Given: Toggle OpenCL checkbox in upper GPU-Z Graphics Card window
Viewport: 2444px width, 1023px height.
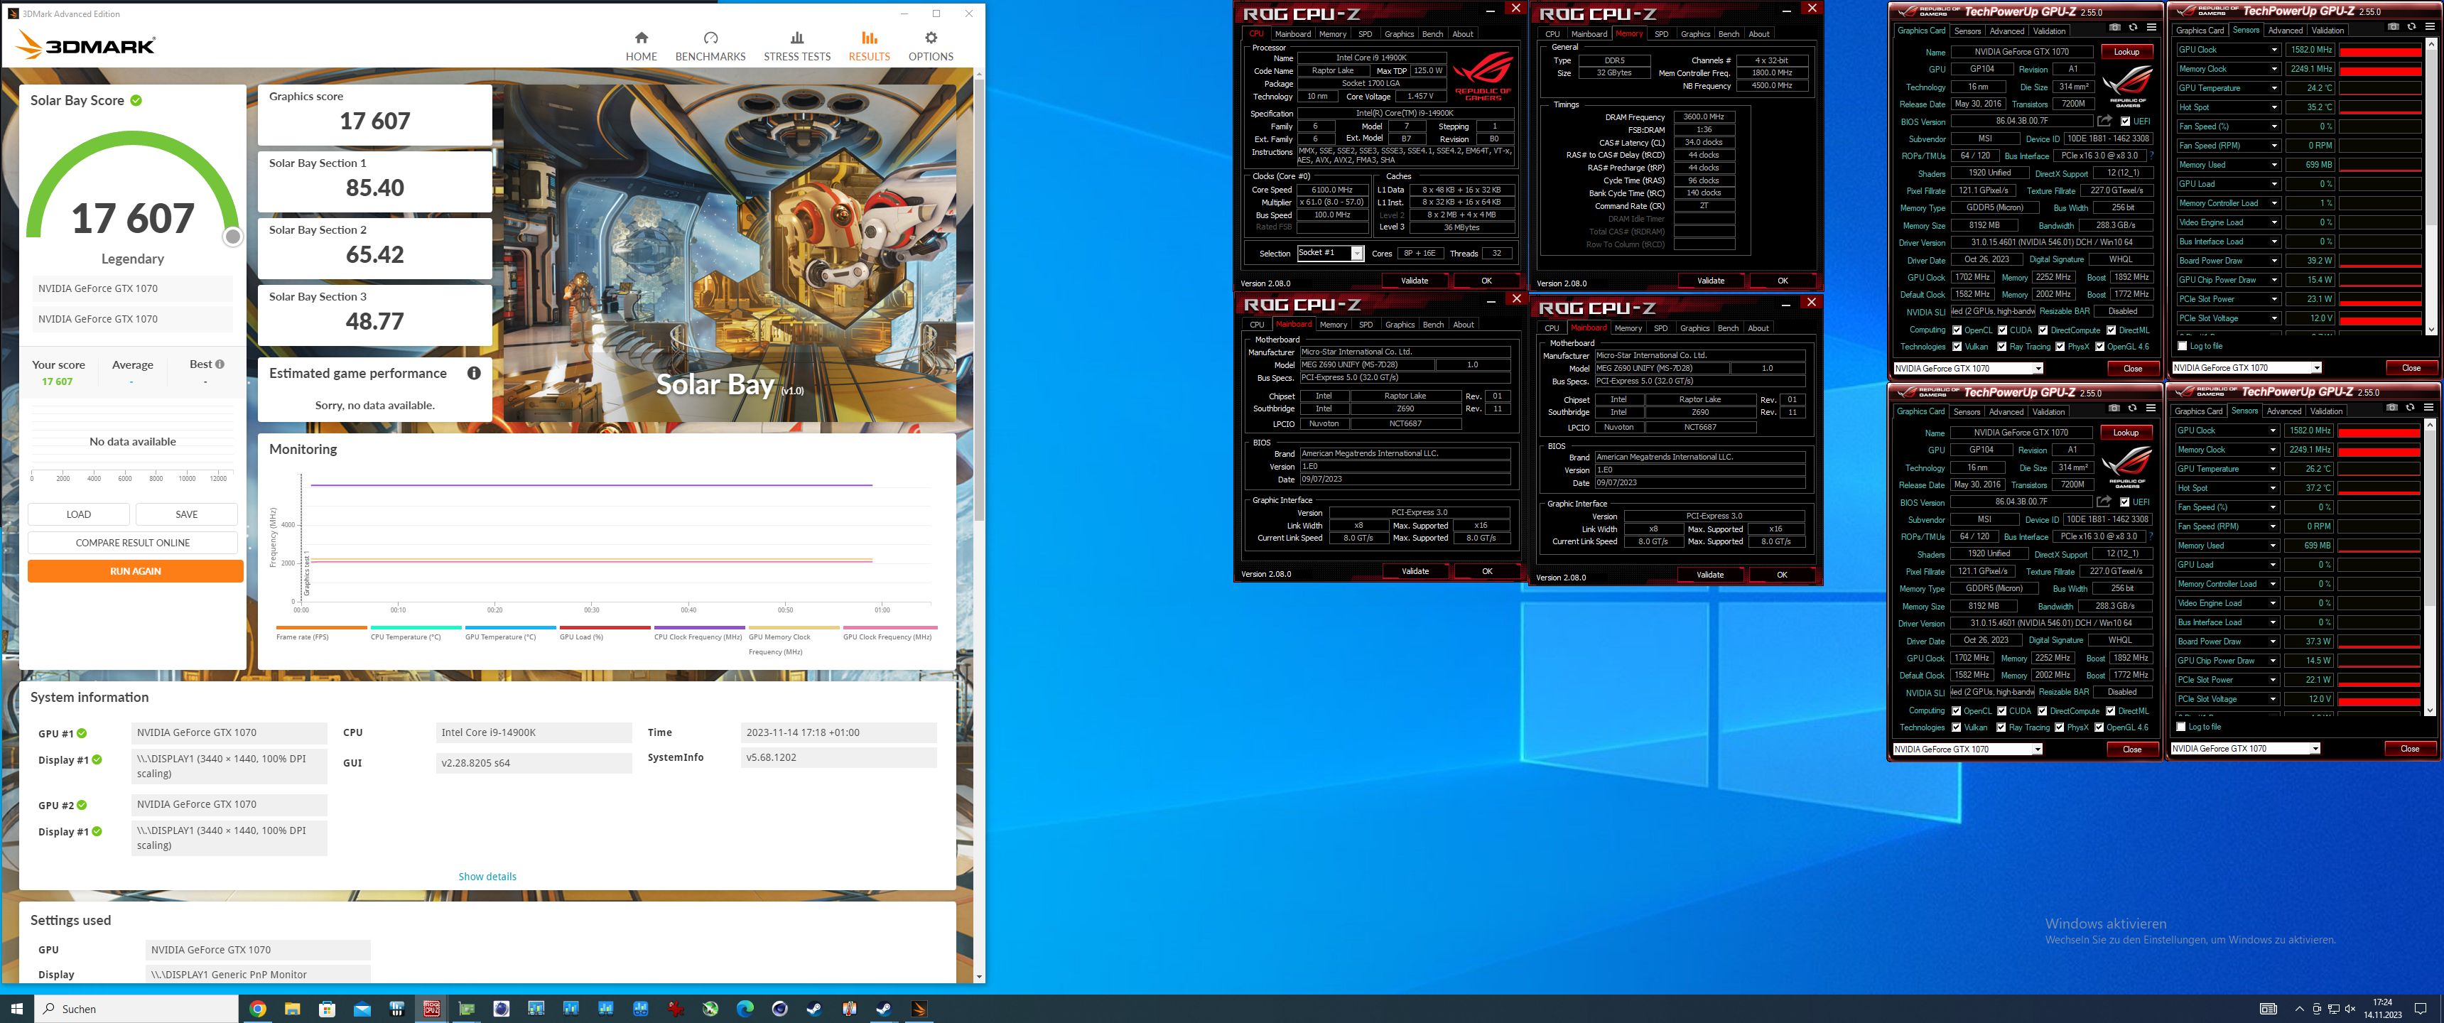Looking at the screenshot, I should (x=1957, y=330).
